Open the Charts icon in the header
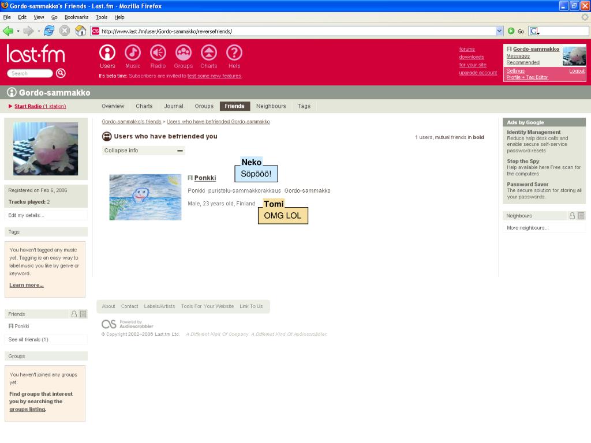Screen dimensions: 591x443 (209, 52)
